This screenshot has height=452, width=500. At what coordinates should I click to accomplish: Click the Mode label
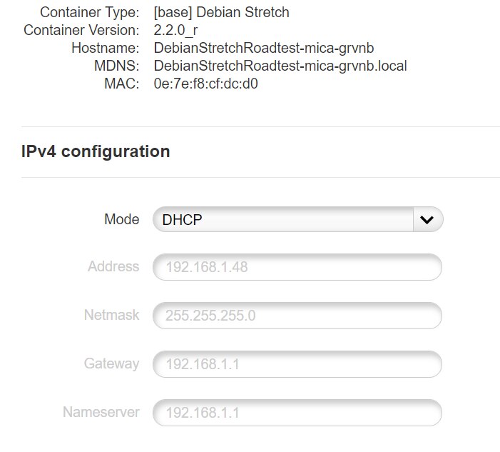point(121,219)
